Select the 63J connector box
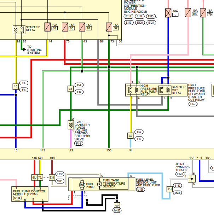This screenshot has width=214, height=215. click(169, 189)
